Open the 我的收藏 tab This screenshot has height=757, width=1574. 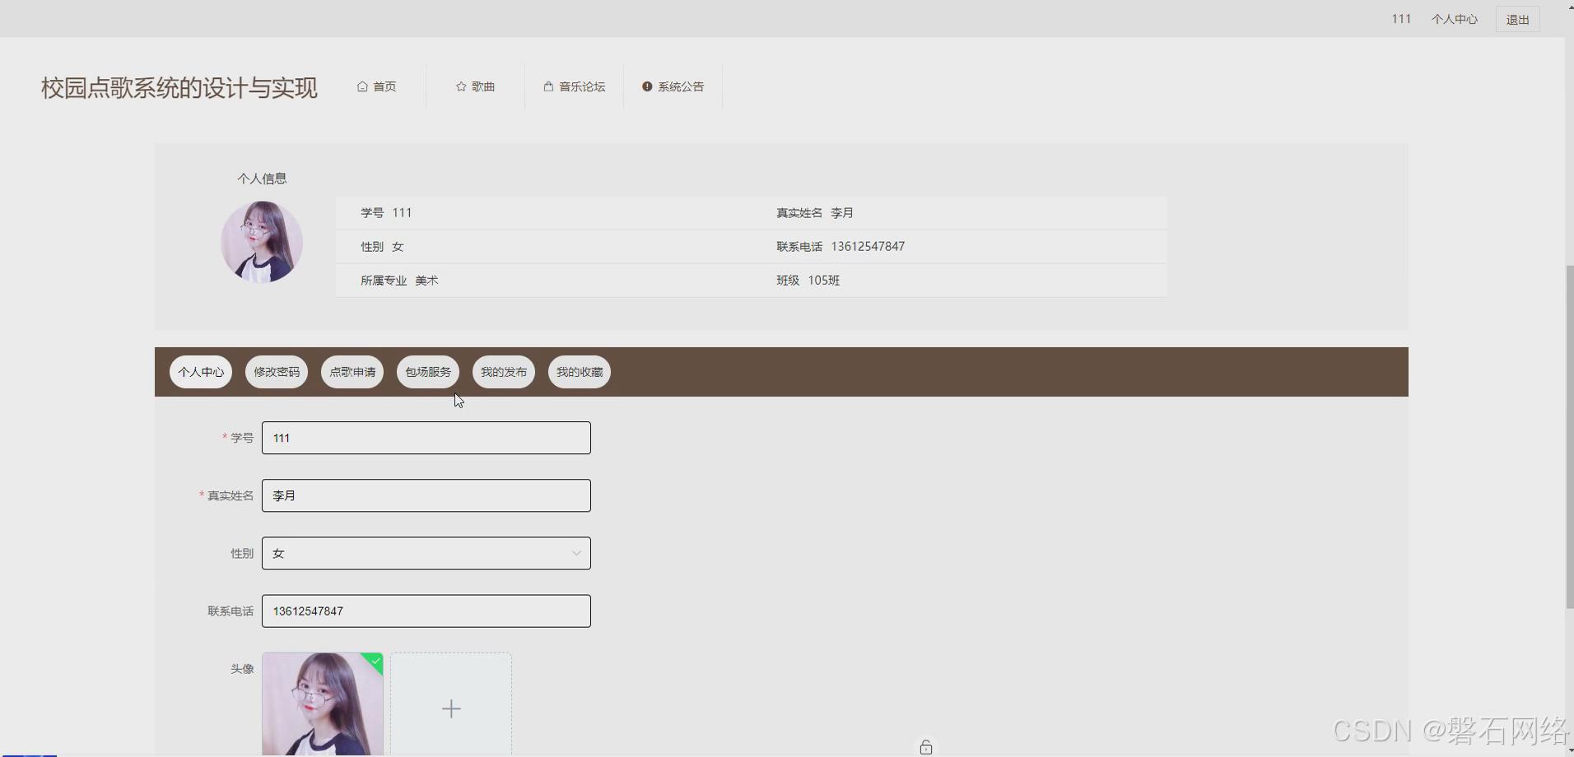(x=579, y=371)
